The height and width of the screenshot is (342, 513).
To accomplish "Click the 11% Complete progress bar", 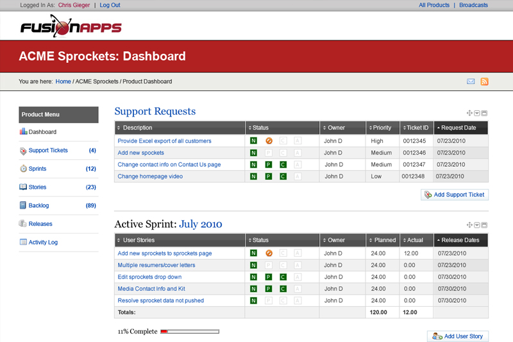I will (190, 332).
